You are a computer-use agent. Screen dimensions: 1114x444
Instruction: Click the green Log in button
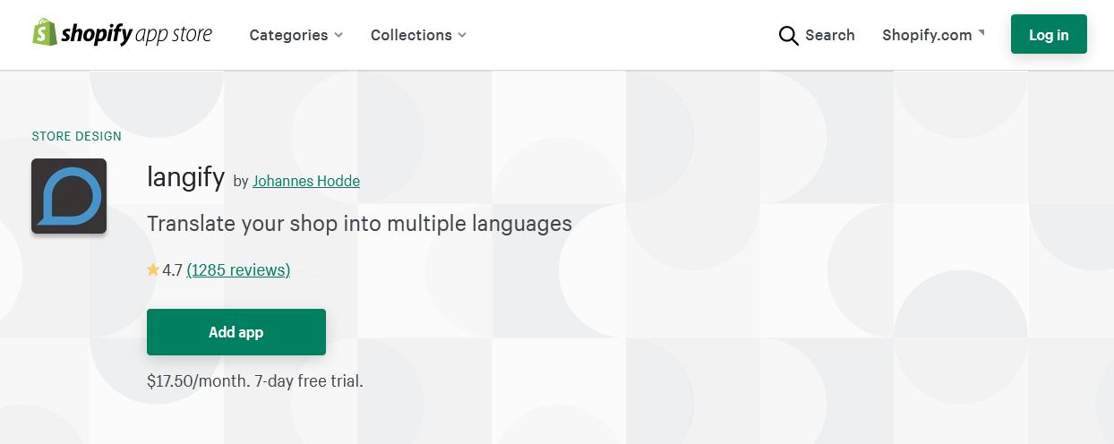(x=1049, y=34)
